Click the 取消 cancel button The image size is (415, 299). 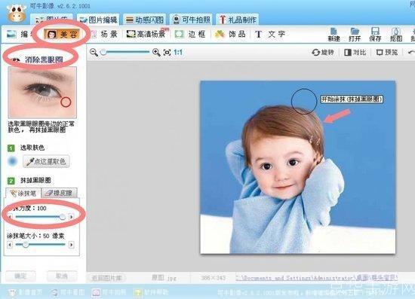pyautogui.click(x=62, y=276)
